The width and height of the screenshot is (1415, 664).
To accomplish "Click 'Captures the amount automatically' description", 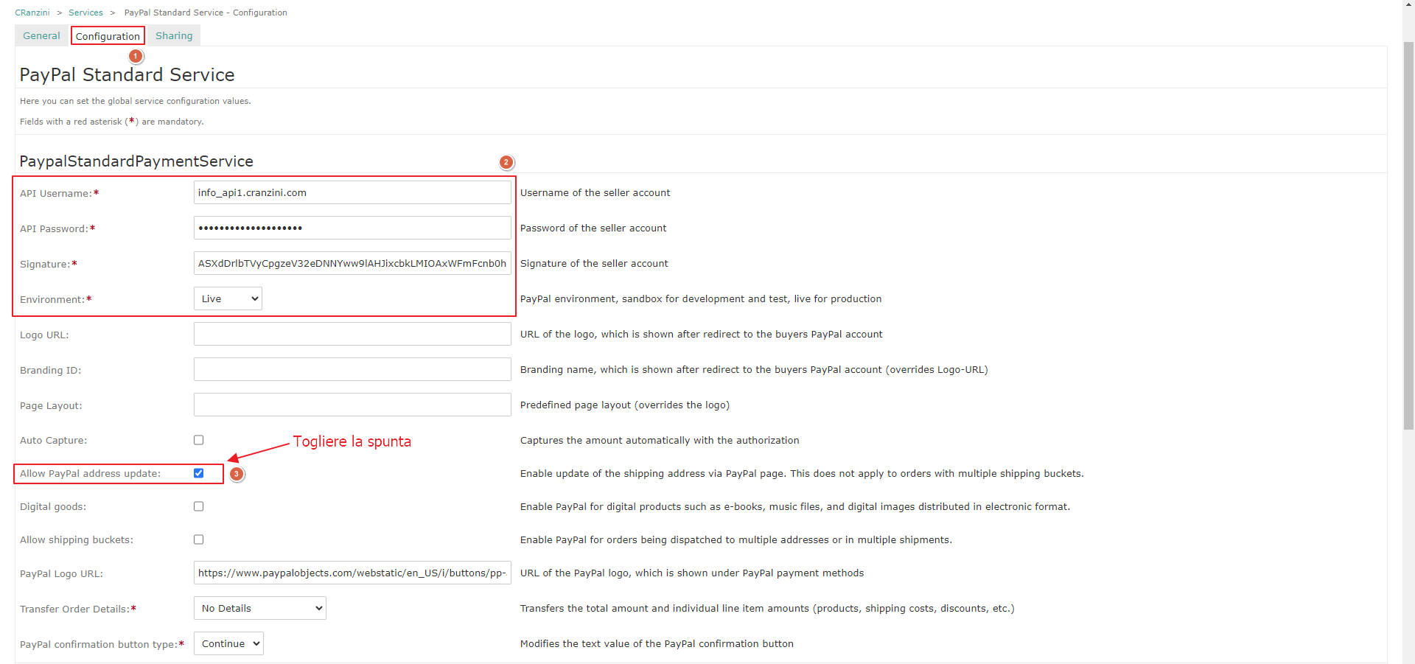I will click(x=660, y=440).
